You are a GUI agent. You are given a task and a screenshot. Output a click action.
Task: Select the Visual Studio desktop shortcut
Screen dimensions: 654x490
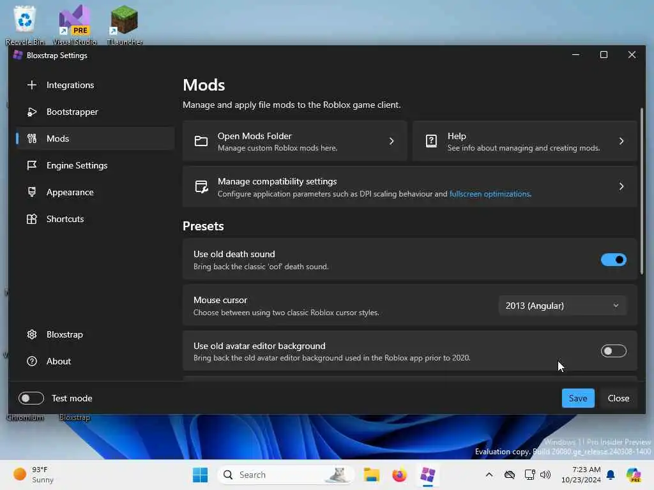tap(75, 25)
